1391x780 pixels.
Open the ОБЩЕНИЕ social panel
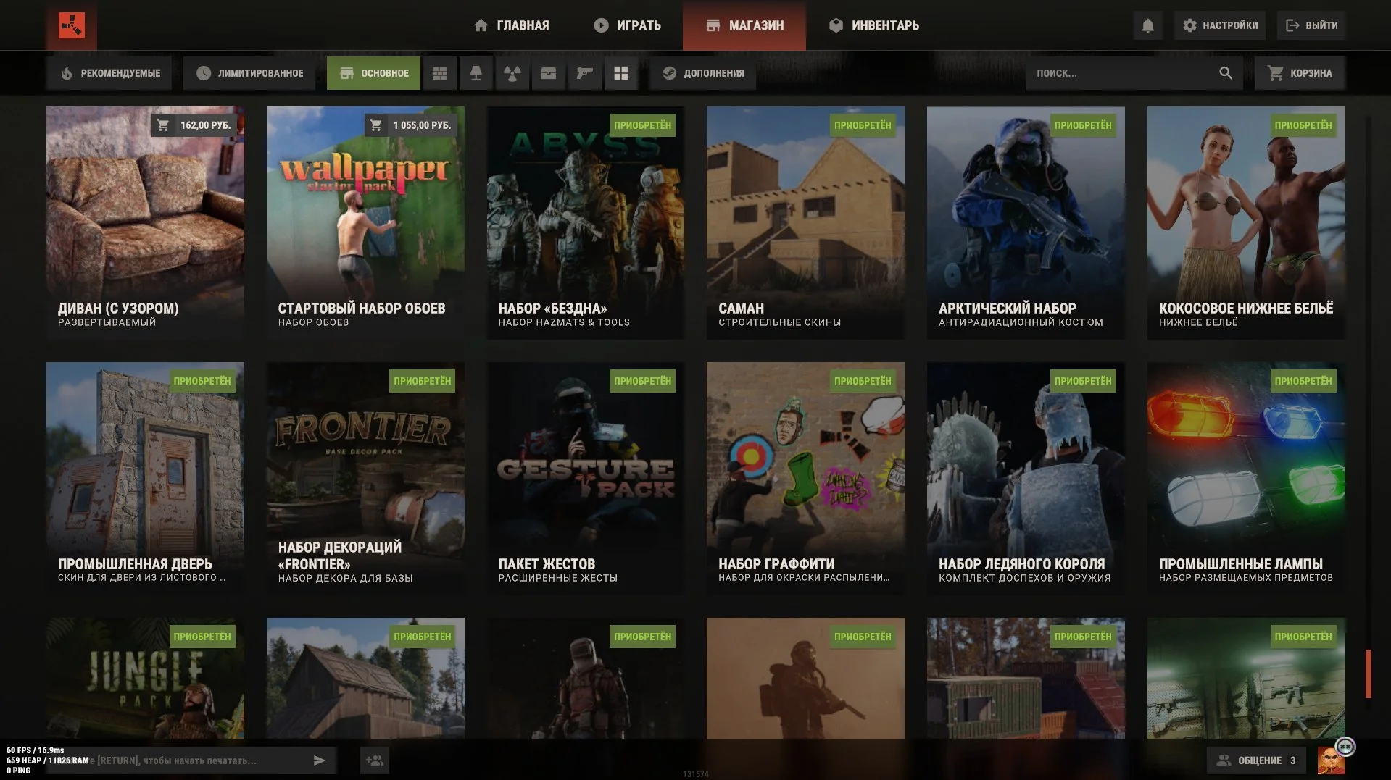pos(1256,760)
